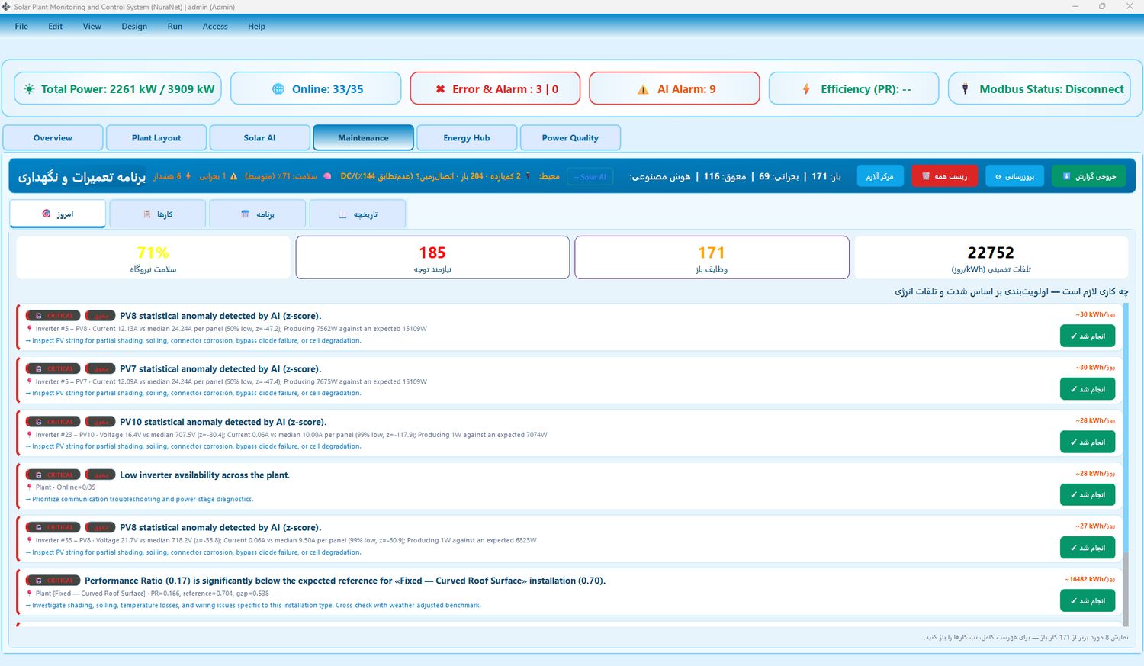Open the Design menu
Image resolution: width=1144 pixels, height=666 pixels.
tap(134, 26)
